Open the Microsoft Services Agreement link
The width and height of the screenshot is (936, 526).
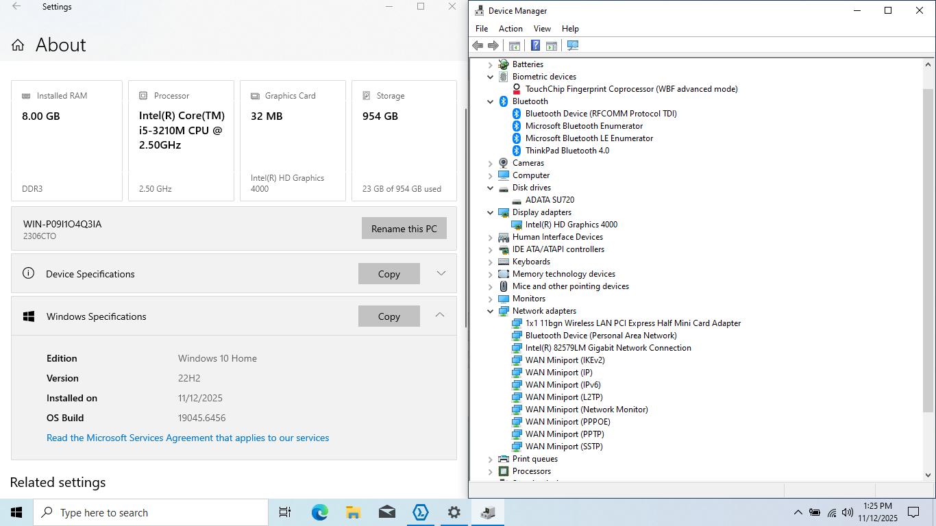pos(188,438)
